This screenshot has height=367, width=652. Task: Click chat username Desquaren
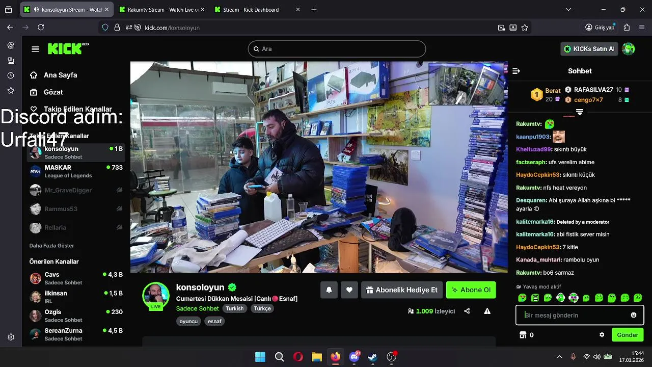point(531,200)
